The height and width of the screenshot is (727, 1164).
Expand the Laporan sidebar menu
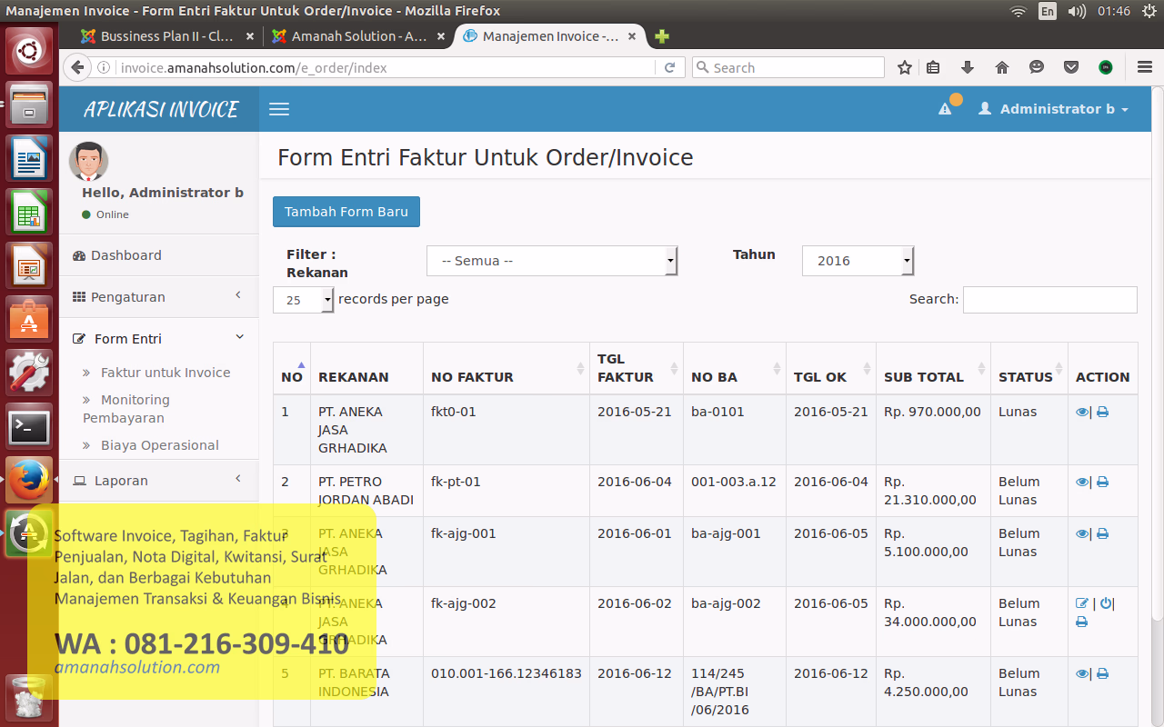[159, 480]
